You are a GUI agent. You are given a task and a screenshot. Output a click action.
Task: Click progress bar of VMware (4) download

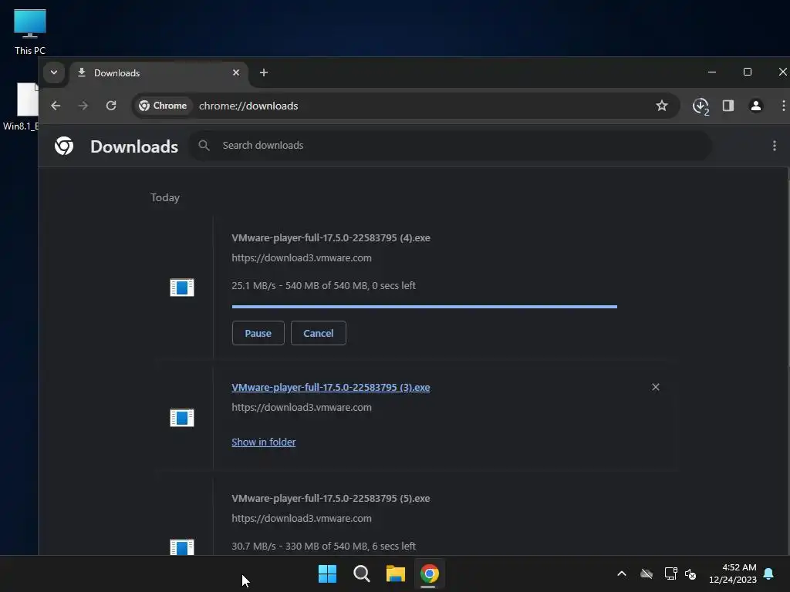click(x=424, y=307)
